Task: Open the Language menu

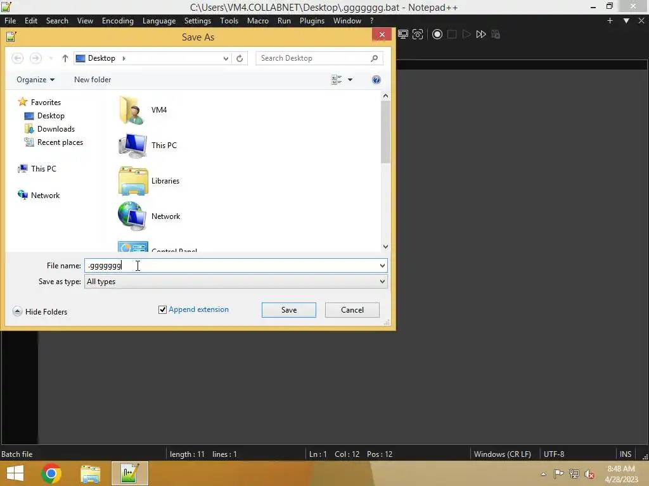Action: coord(159,21)
